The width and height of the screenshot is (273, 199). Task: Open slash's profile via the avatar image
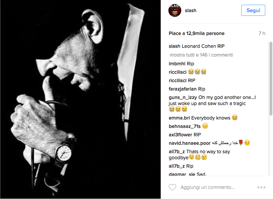click(x=174, y=10)
